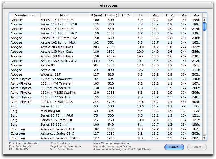The height and width of the screenshot is (159, 216).
Task: Sort by the Min column header
Action: coord(184,15)
